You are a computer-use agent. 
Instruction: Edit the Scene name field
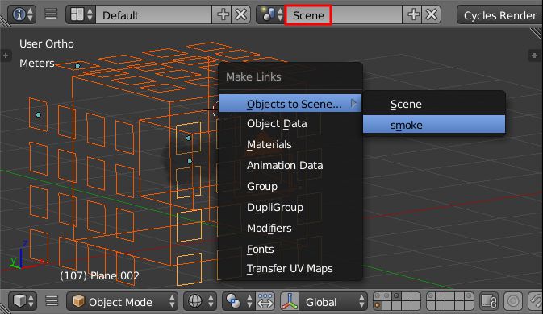[x=344, y=14]
